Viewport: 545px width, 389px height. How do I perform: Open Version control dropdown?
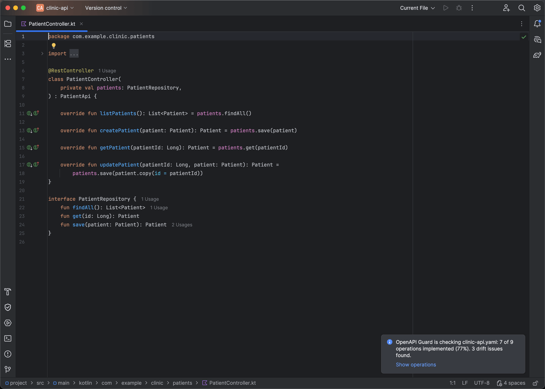[106, 8]
